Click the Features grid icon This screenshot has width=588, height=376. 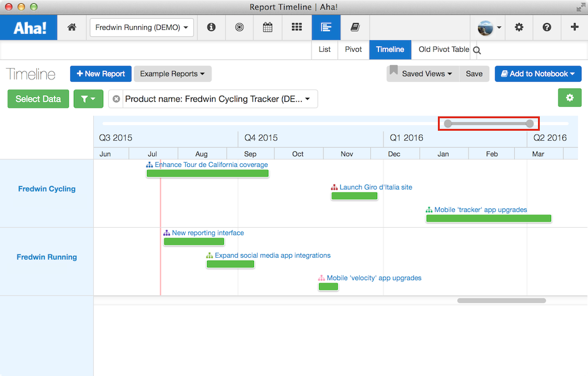tap(297, 28)
